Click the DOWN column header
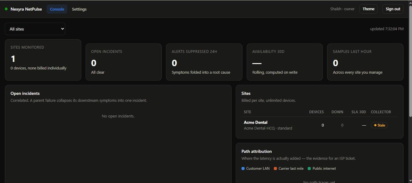412x183 pixels. [x=337, y=112]
